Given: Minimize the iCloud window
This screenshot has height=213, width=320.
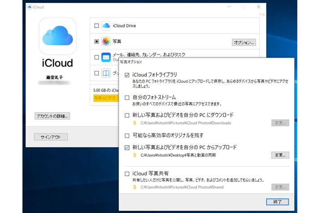Looking at the screenshot, I should pyautogui.click(x=229, y=7).
